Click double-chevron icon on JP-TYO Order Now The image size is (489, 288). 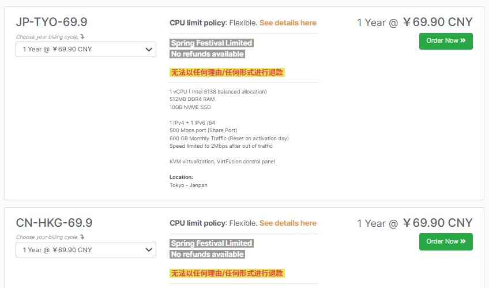(463, 41)
